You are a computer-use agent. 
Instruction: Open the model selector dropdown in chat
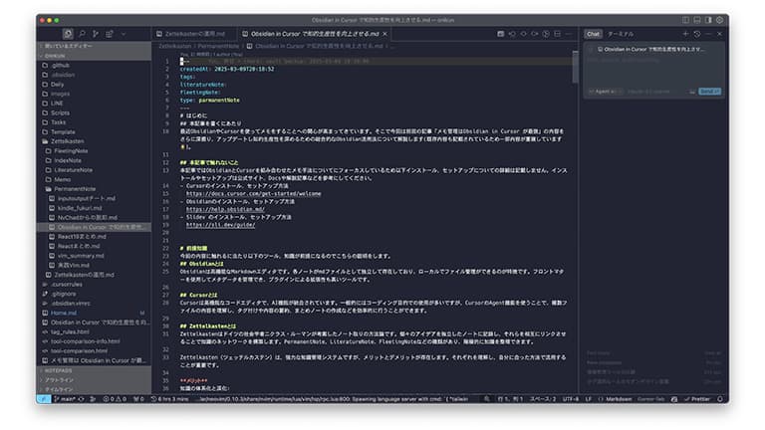coord(648,92)
